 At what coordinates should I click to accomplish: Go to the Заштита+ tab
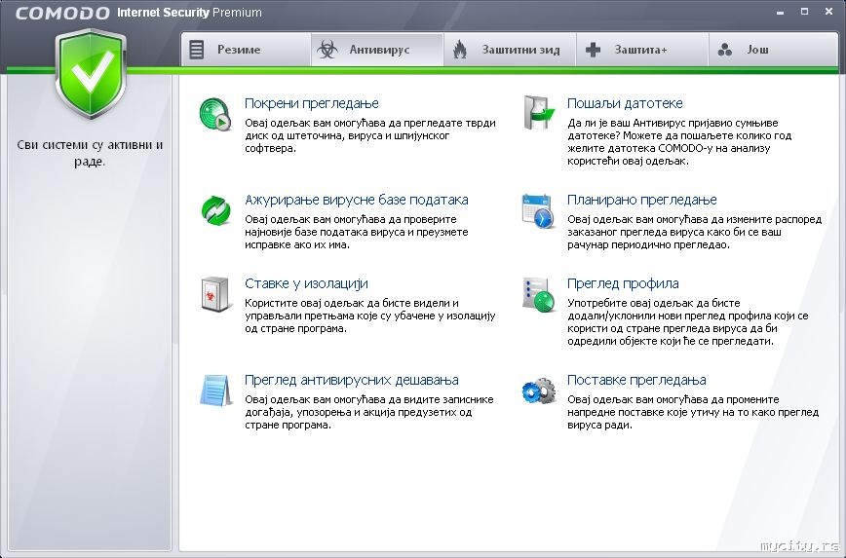(x=642, y=50)
